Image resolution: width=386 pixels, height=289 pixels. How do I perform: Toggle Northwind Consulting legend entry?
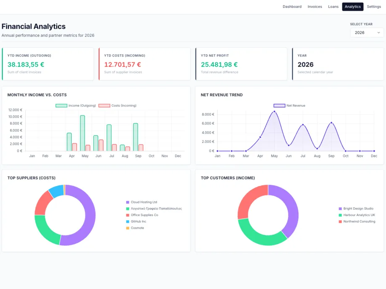click(x=357, y=222)
